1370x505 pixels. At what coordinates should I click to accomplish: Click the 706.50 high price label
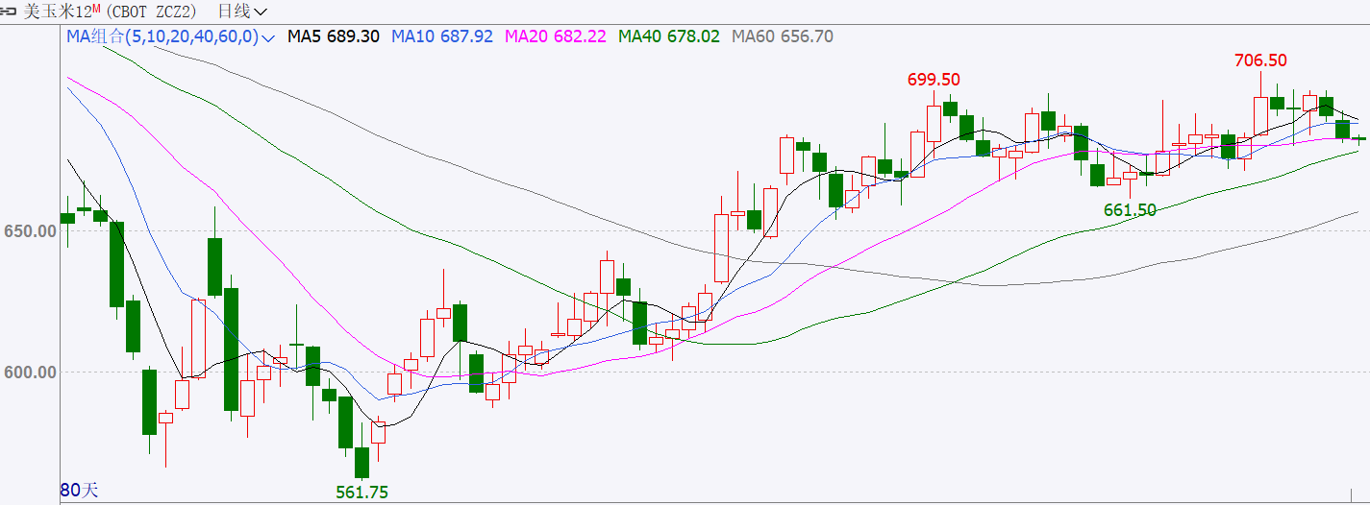(x=1260, y=60)
